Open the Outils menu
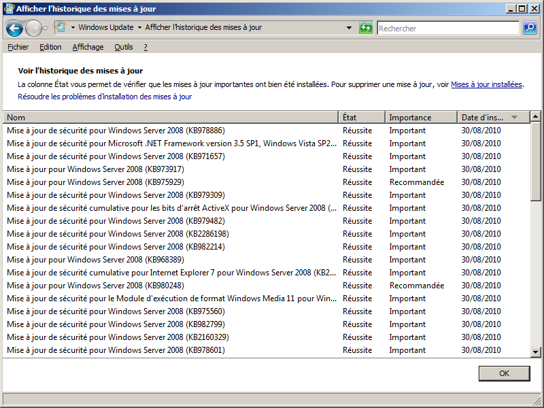The width and height of the screenshot is (544, 408). click(x=124, y=47)
